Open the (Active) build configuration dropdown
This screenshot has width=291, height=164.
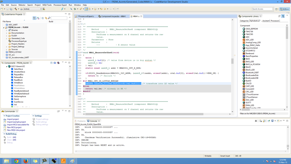coord(32,9)
